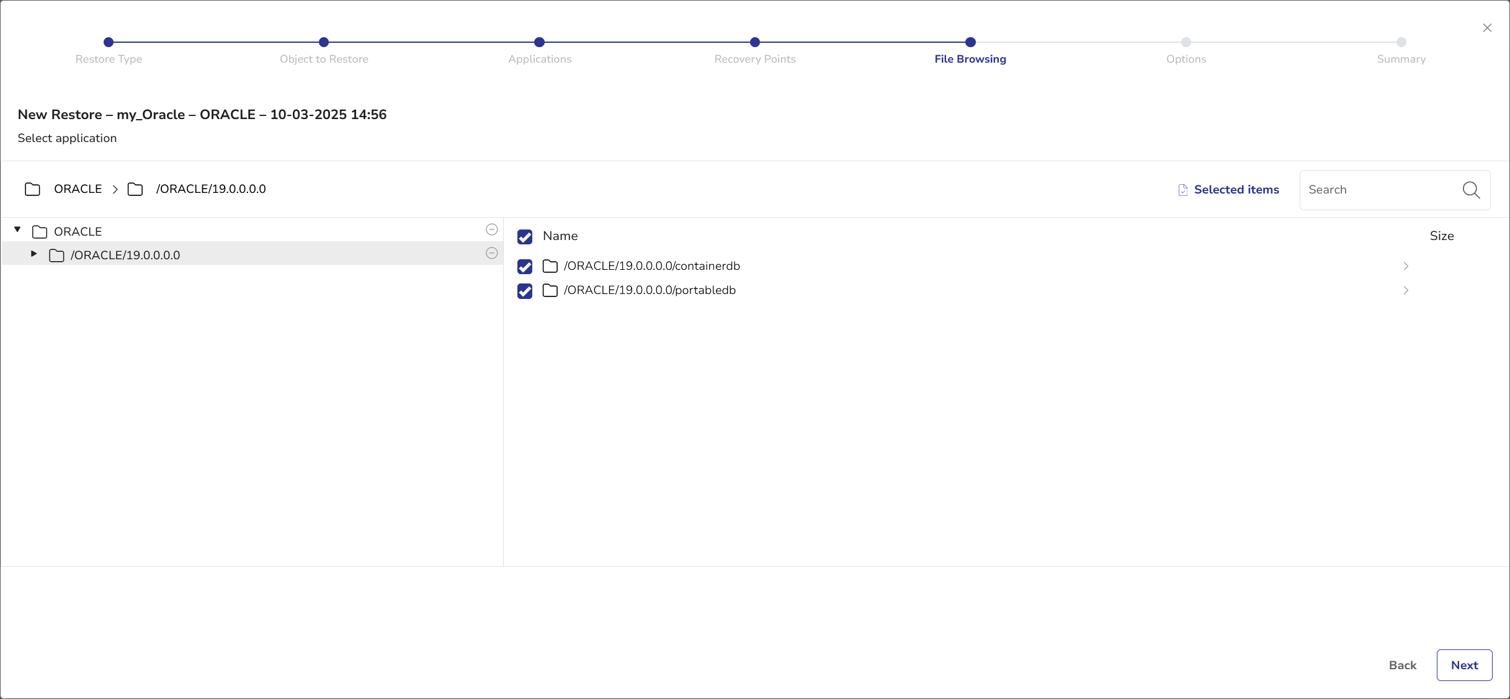Go to the Restore Type step
1510x699 pixels.
[x=109, y=43]
